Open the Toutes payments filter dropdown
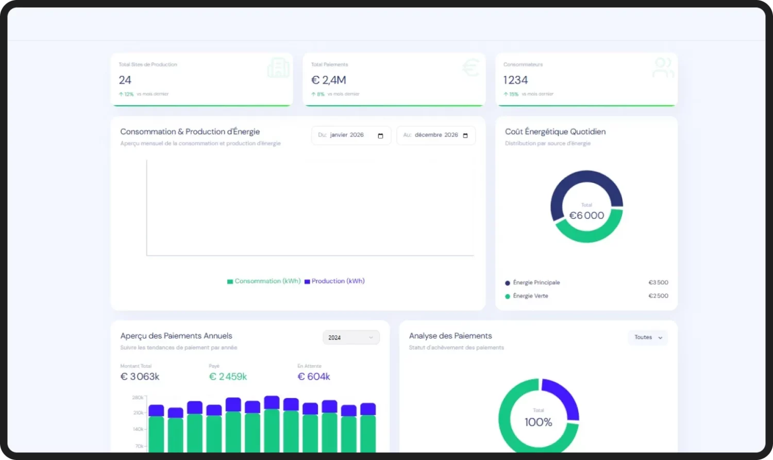The width and height of the screenshot is (773, 460). [x=647, y=337]
